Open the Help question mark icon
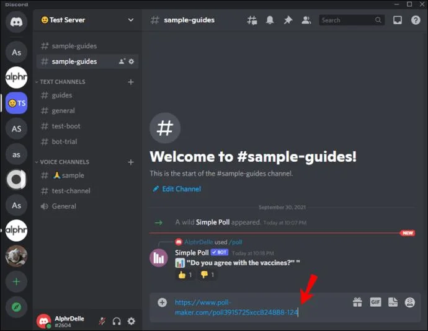Screen dimensions: 428x331 pyautogui.click(x=416, y=20)
